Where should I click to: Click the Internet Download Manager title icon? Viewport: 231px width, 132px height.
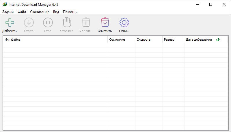pos(5,4)
